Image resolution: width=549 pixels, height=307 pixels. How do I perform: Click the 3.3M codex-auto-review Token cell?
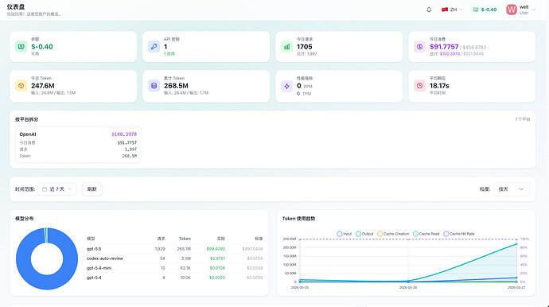186,258
